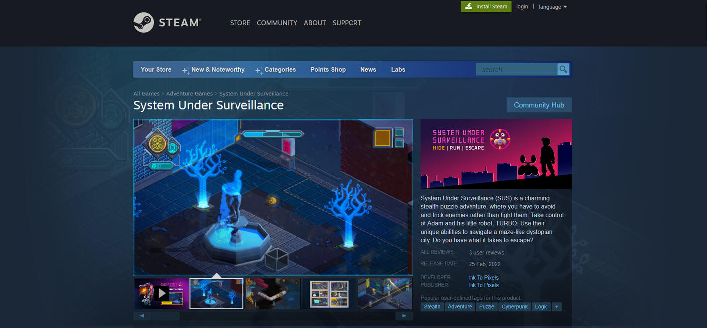Play the game trailer video
Viewport: 707px width, 328px height.
tap(162, 293)
